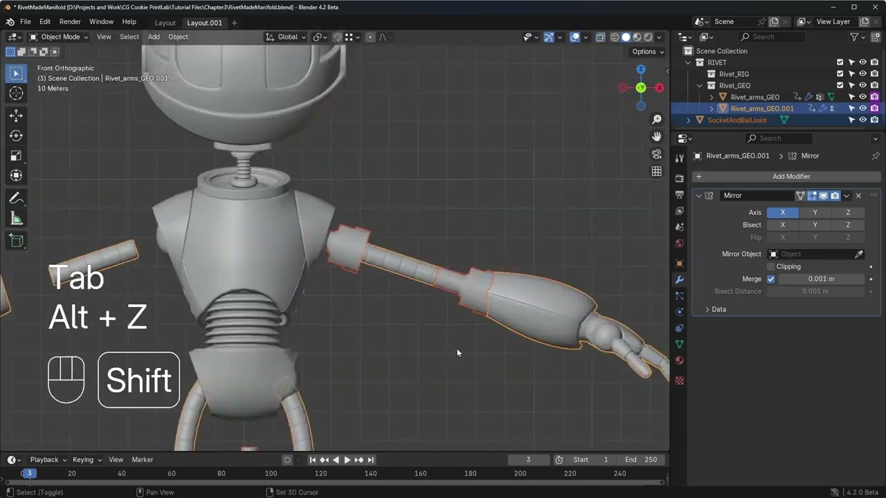Activate the Annotate pencil tool

click(x=17, y=199)
